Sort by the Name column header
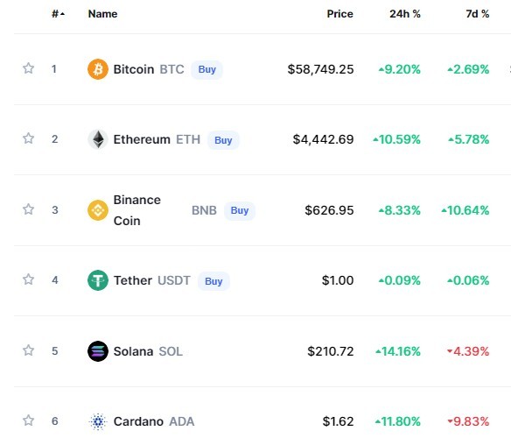The width and height of the screenshot is (511, 438). coord(102,14)
